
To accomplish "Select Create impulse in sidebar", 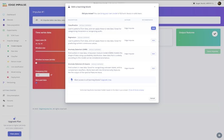I will coord(16,46).
